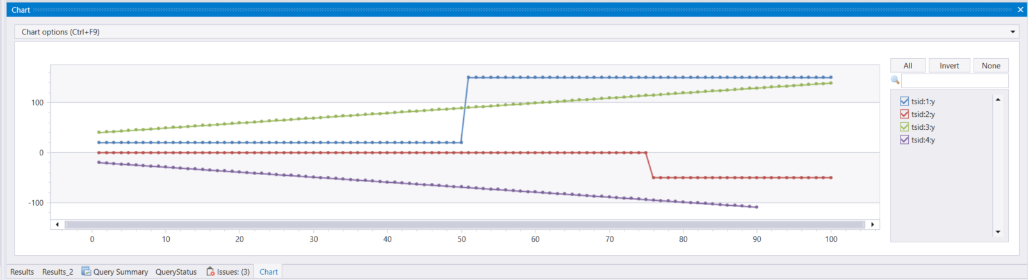Click the Invert selection button

pyautogui.click(x=949, y=65)
